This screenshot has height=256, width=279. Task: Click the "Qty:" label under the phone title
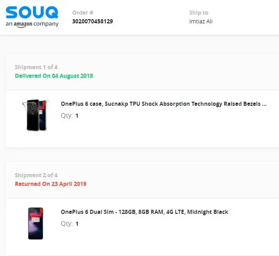[67, 224]
